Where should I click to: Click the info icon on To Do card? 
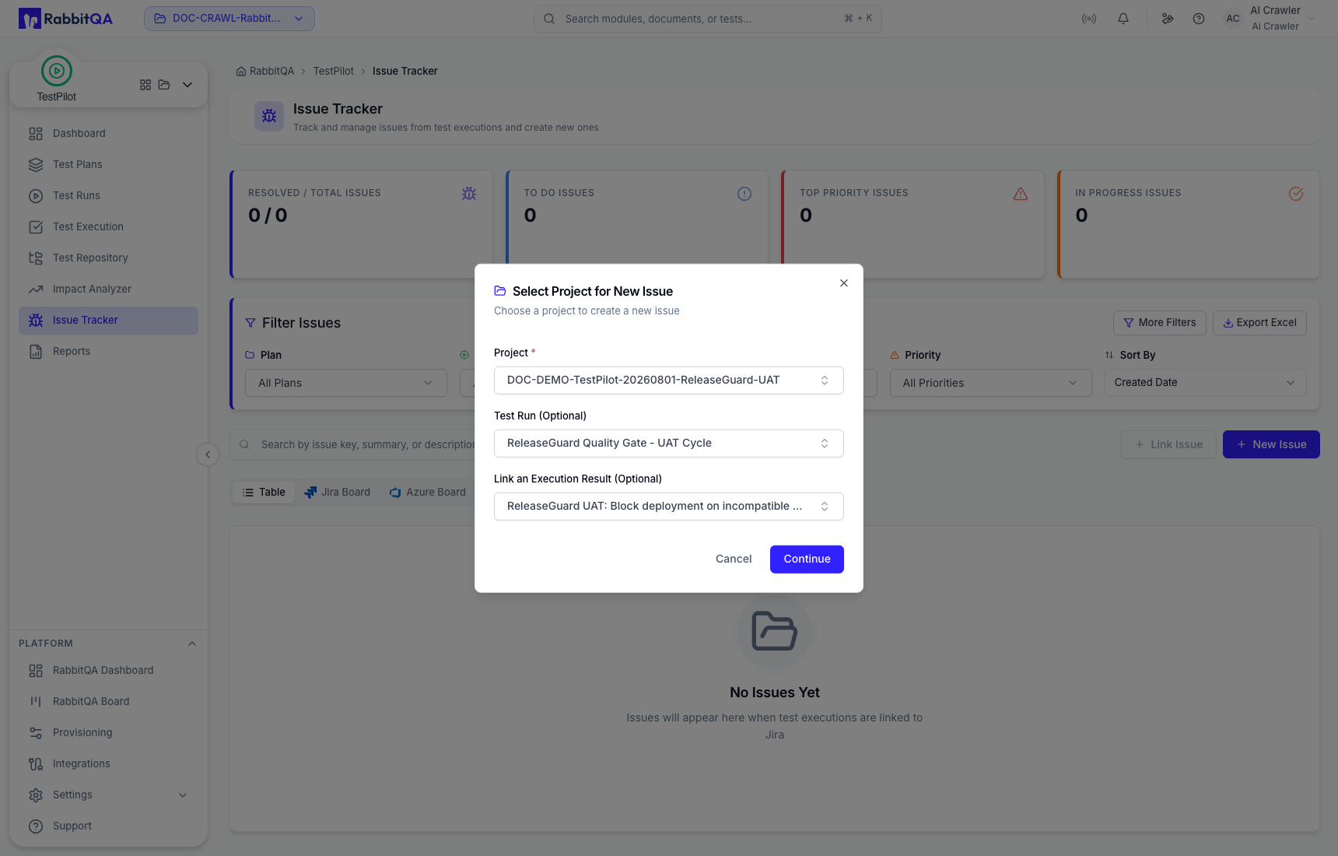744,194
